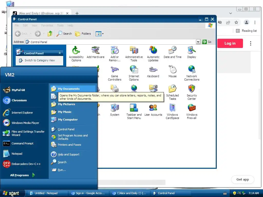Switch to Control Panel taskbar button

[x=171, y=193]
